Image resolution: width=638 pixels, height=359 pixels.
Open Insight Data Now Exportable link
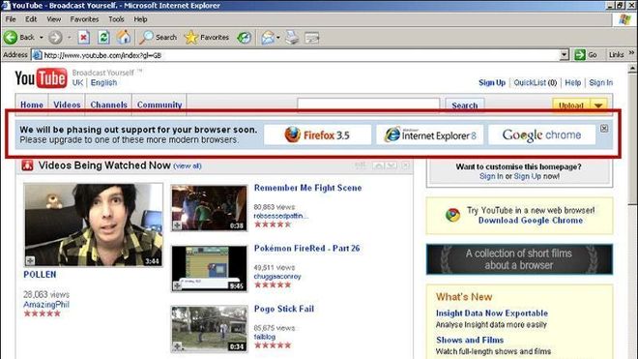[492, 314]
